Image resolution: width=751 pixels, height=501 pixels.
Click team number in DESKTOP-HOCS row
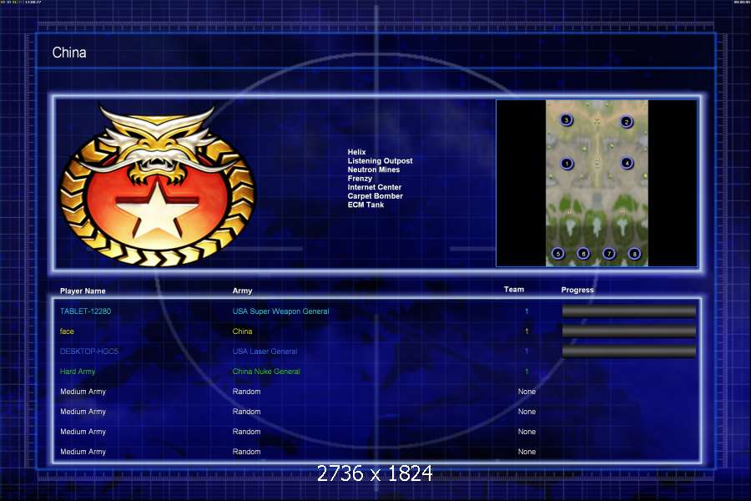(x=527, y=352)
